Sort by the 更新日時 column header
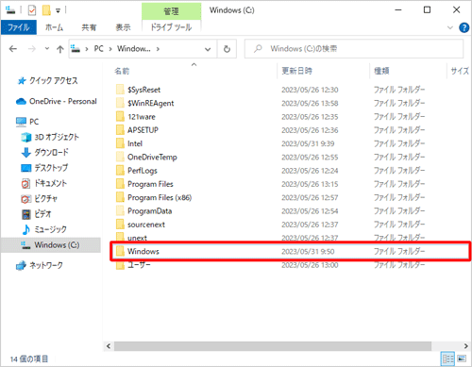 click(x=296, y=71)
